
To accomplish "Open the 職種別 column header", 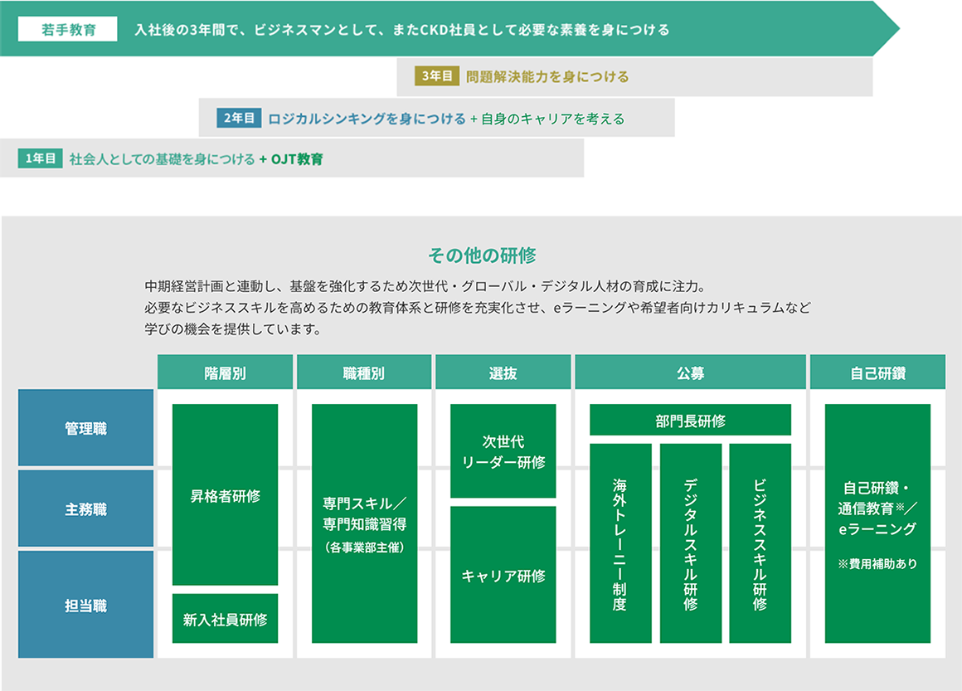I will [x=364, y=372].
